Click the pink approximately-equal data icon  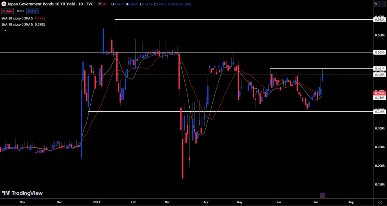point(105,5)
